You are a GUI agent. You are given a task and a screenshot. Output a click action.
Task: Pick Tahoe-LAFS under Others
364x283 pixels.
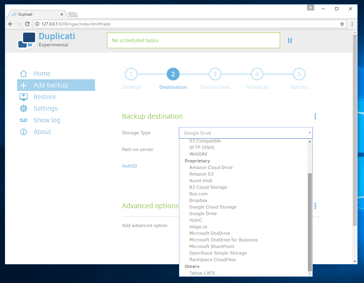(202, 273)
